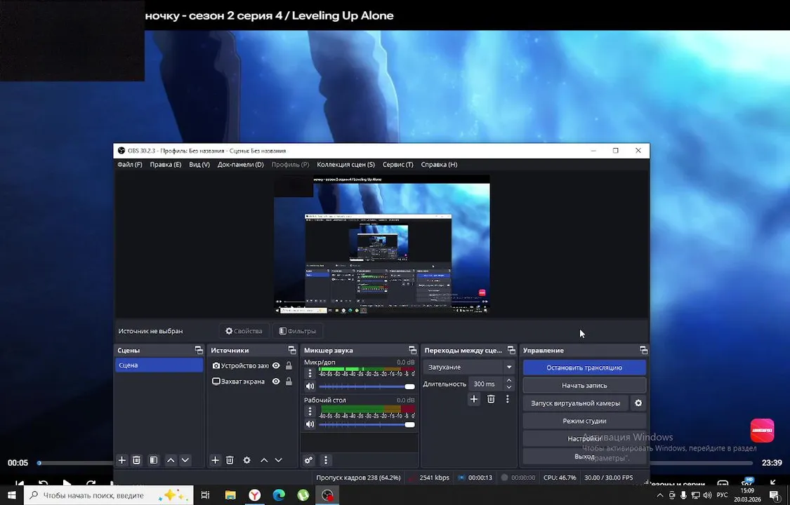Click Остановить трансляцию button
790x505 pixels.
pyautogui.click(x=584, y=368)
